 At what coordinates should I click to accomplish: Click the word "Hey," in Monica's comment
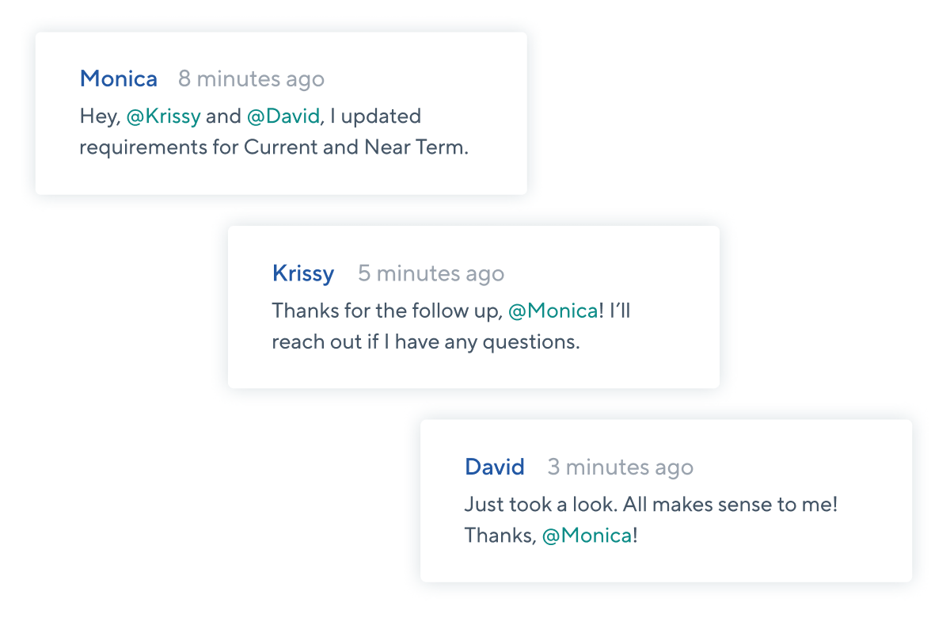pyautogui.click(x=100, y=116)
